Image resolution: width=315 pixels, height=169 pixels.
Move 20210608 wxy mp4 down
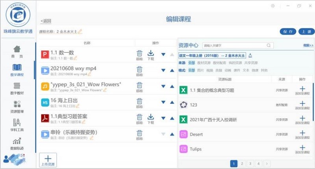(163, 70)
